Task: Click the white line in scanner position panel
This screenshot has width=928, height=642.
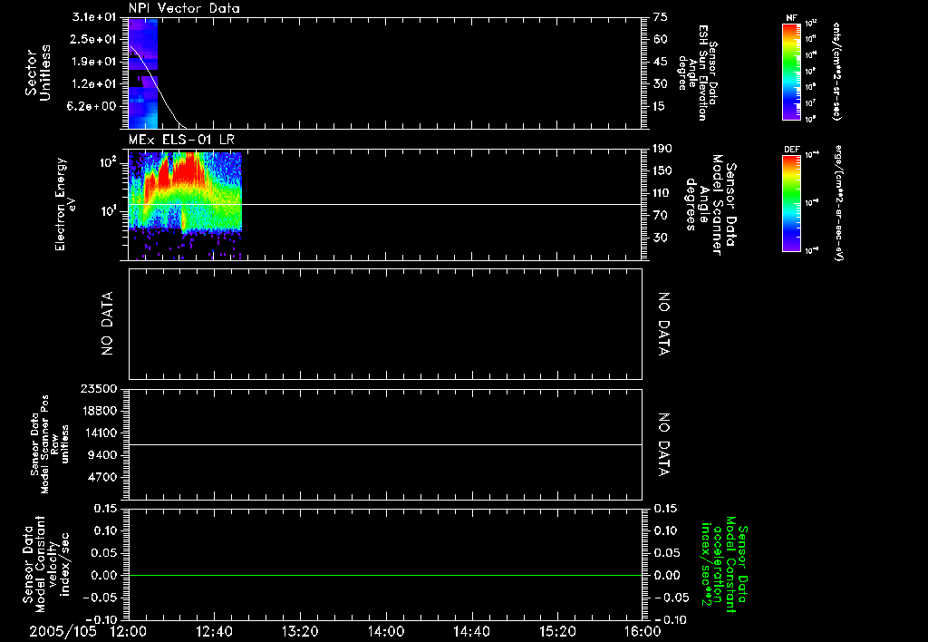Action: click(x=385, y=444)
